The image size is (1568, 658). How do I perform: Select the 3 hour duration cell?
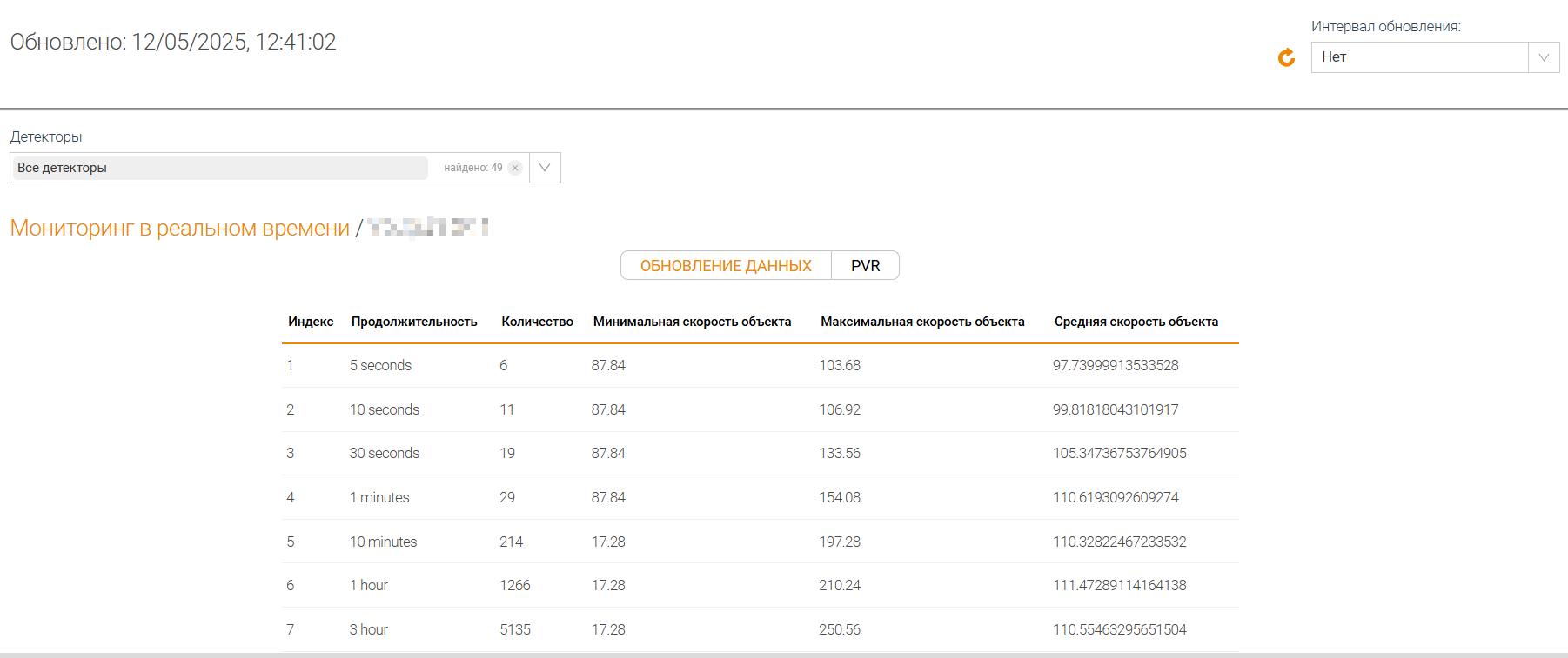369,629
